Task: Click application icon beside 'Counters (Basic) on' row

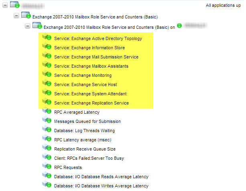Action: click(37, 26)
